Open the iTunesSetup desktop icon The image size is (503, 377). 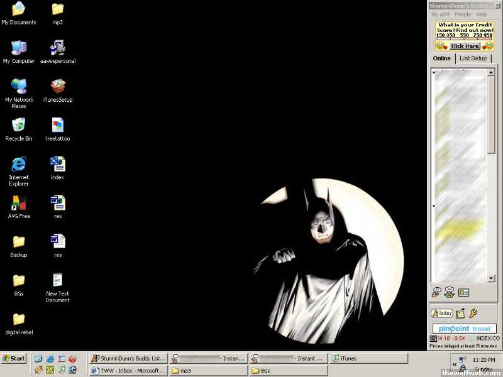coord(58,86)
